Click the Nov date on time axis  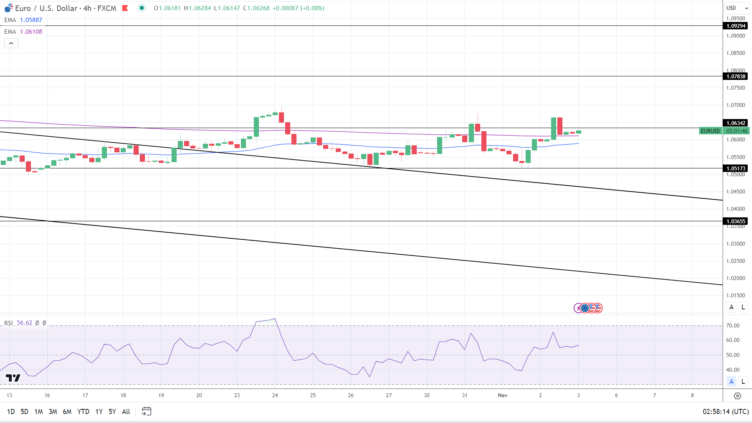point(503,395)
